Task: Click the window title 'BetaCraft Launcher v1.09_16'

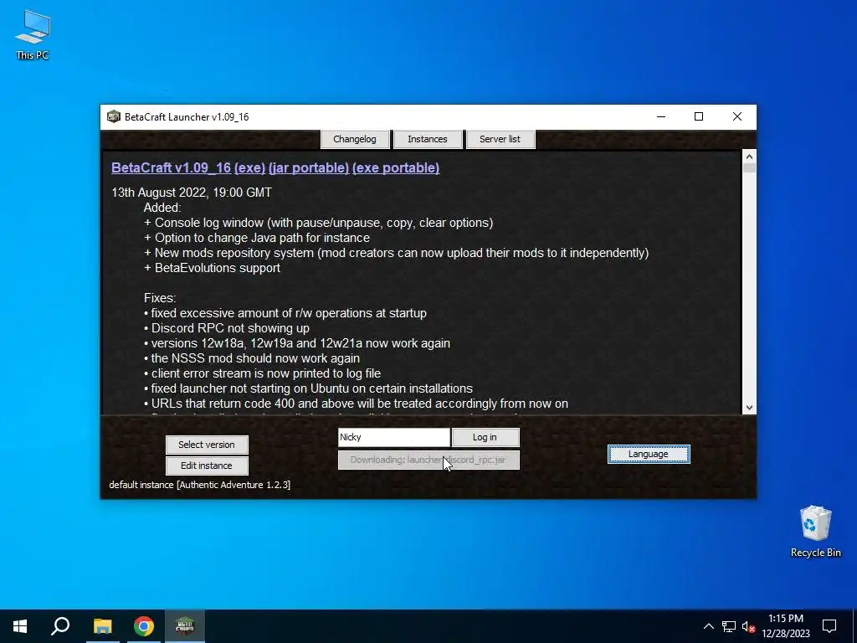Action: pos(187,117)
